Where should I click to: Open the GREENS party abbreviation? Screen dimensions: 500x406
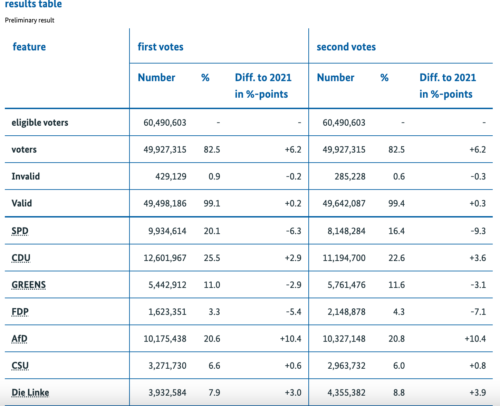(29, 285)
